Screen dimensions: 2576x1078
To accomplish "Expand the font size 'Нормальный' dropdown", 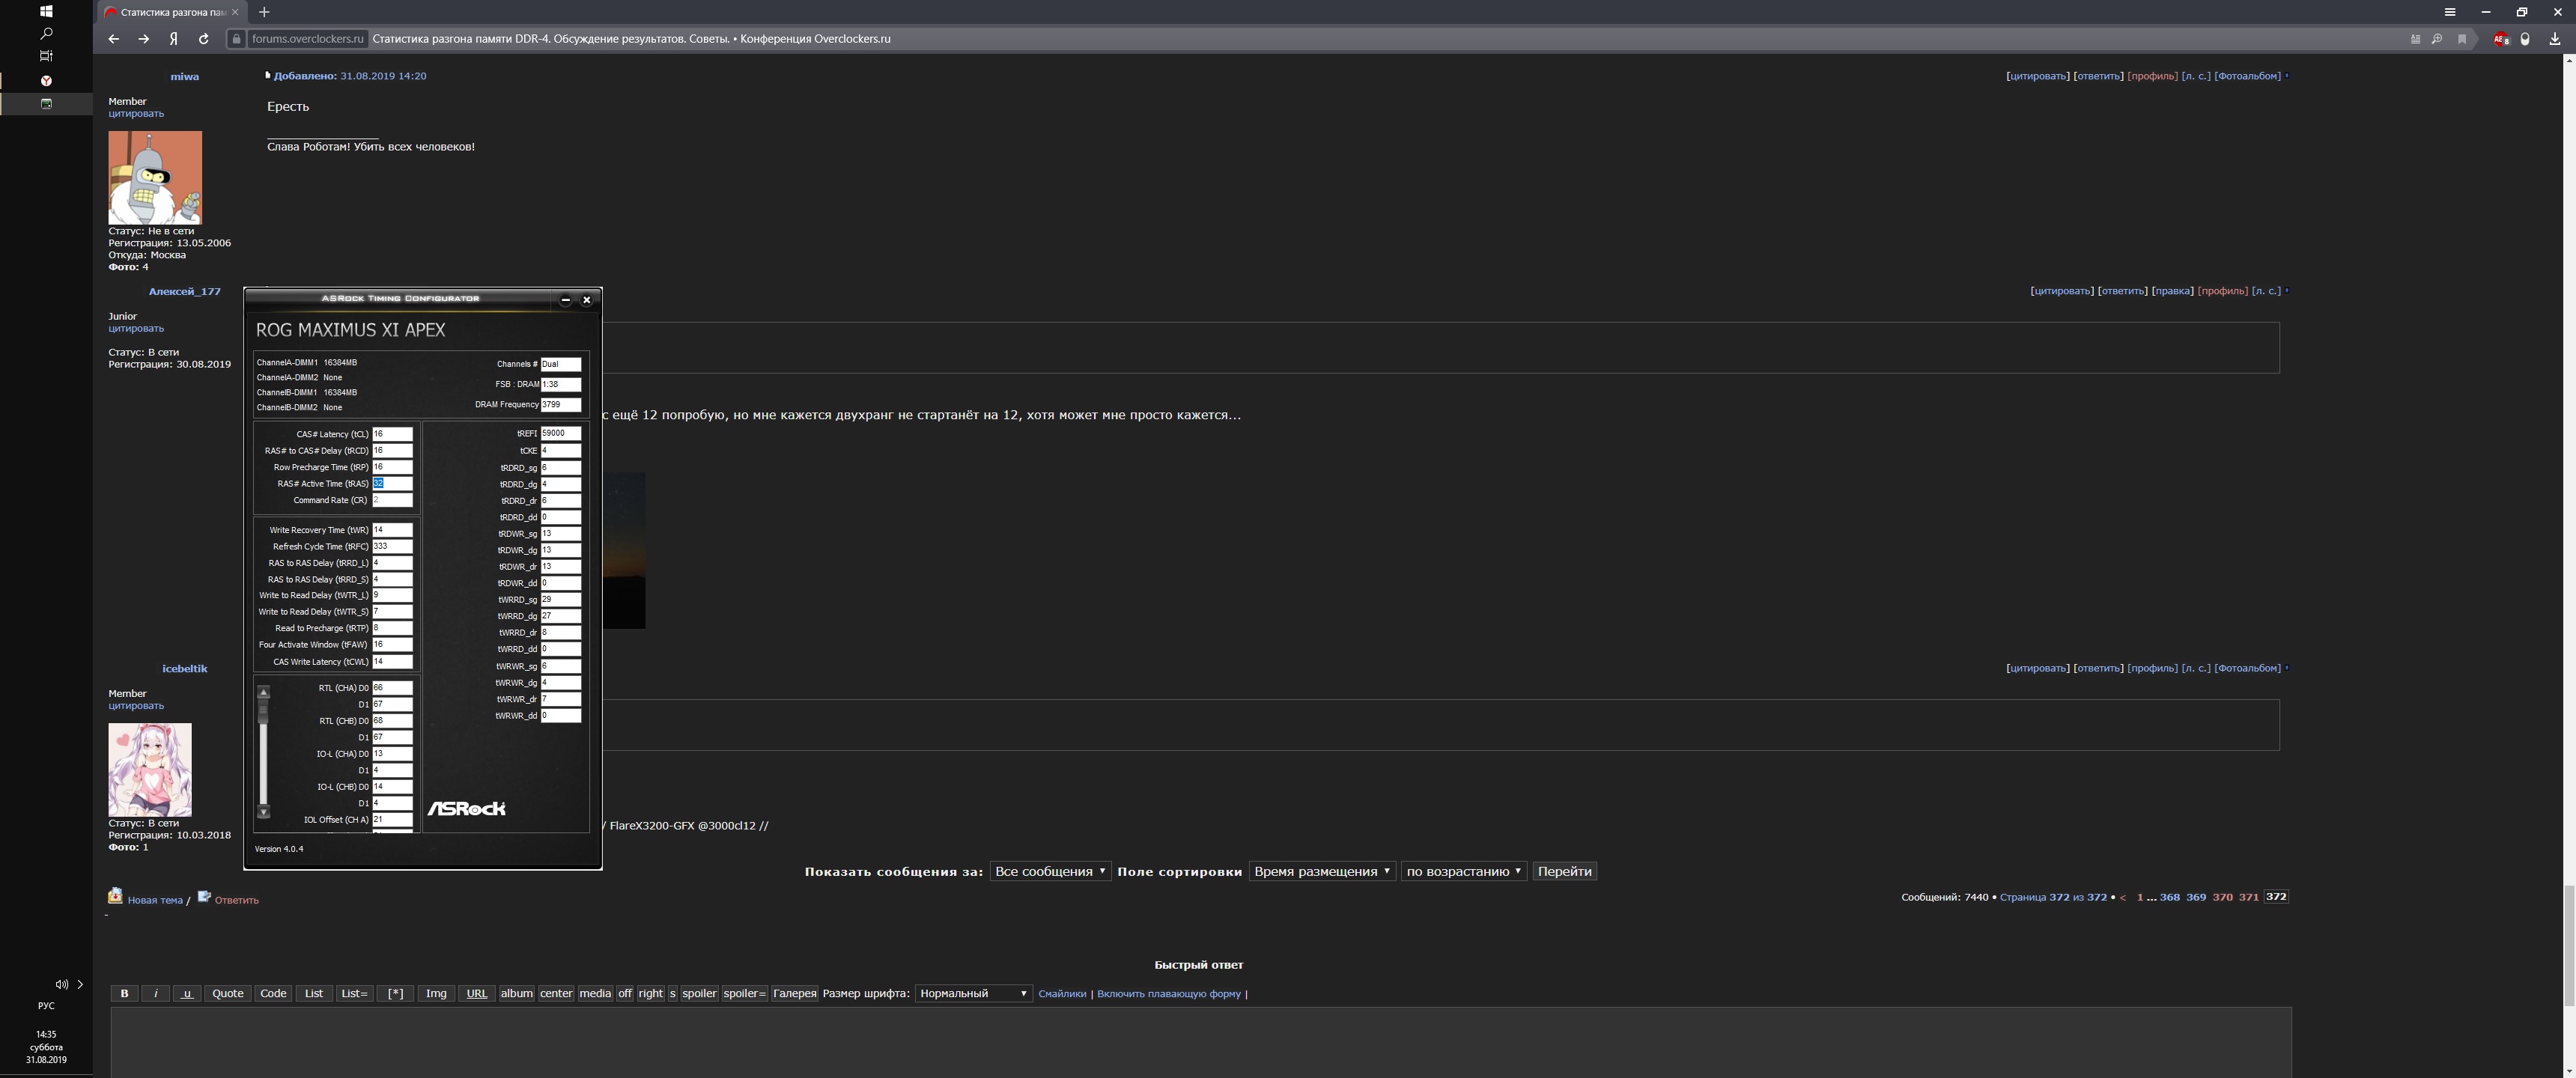I will tap(973, 993).
